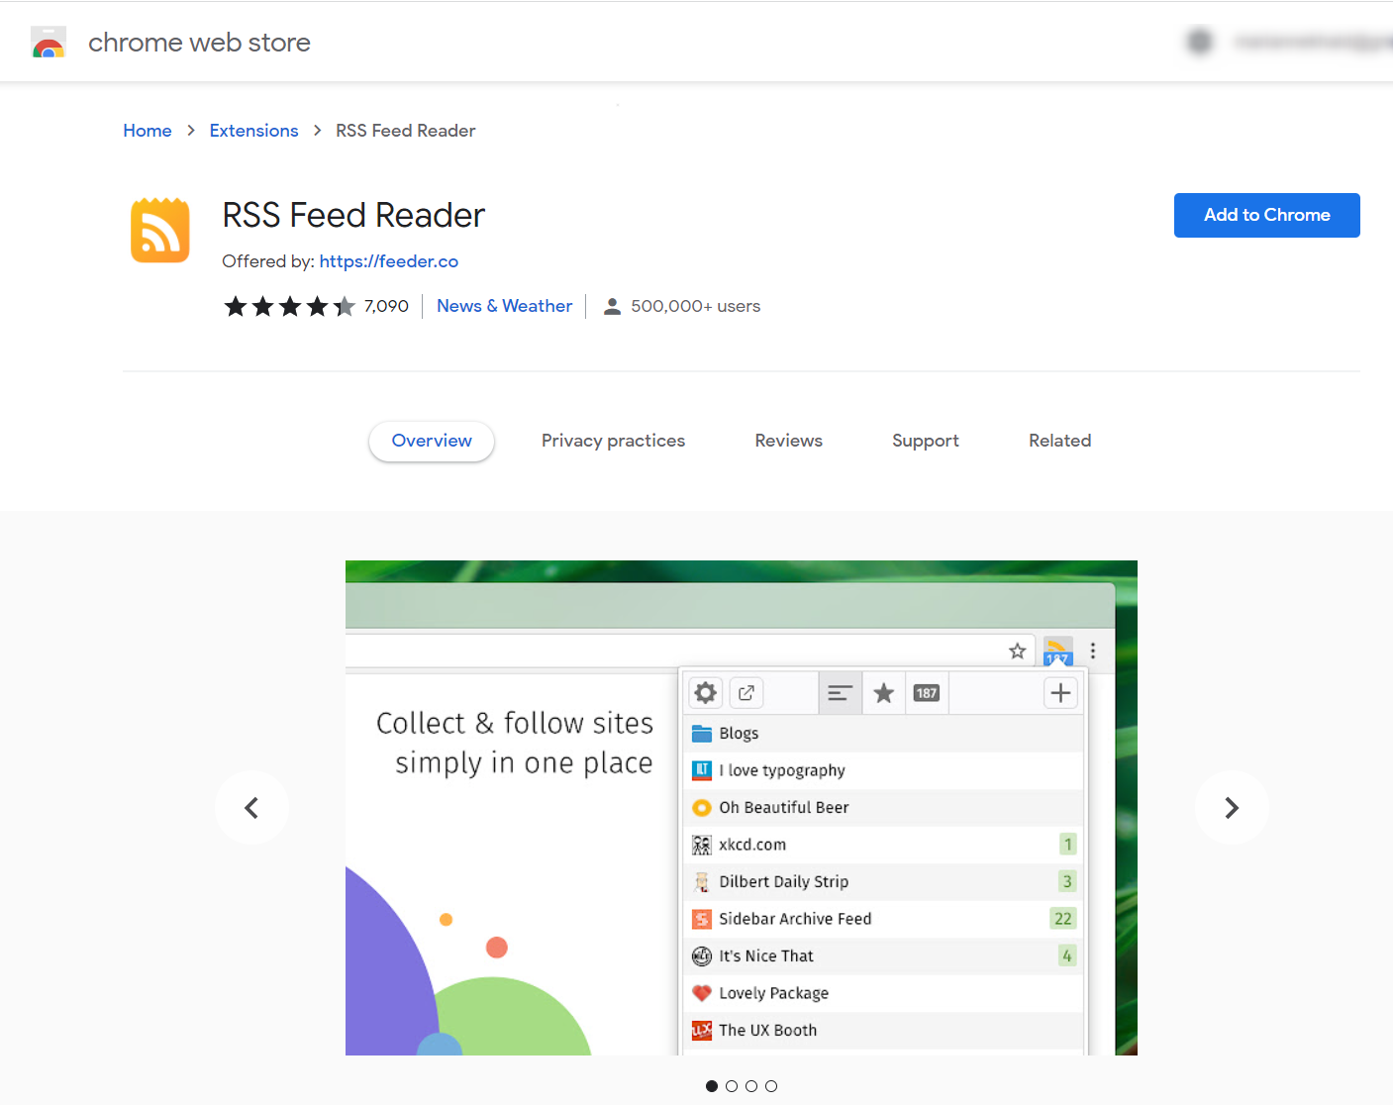The image size is (1393, 1105).
Task: Click the xkcd.com feed favicon
Action: point(701,844)
